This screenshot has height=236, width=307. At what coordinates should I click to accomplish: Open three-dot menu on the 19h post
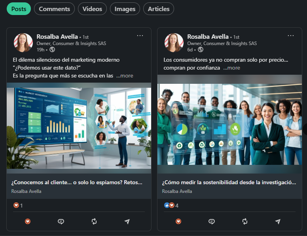(x=140, y=36)
